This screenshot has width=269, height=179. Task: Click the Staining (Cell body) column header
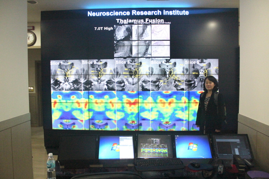click(161, 23)
